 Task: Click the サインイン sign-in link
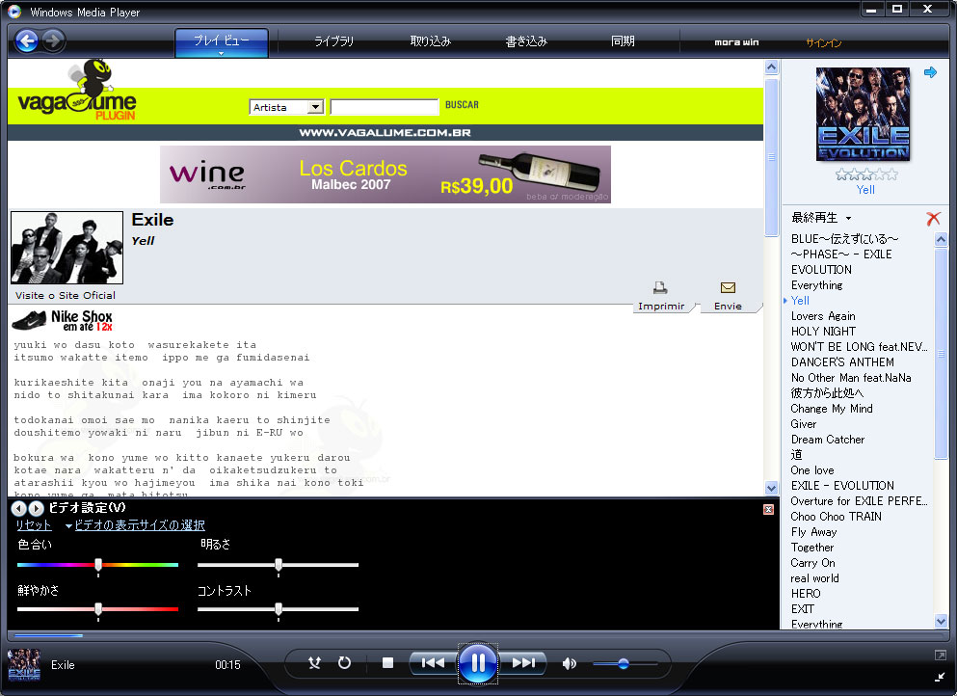click(x=823, y=42)
